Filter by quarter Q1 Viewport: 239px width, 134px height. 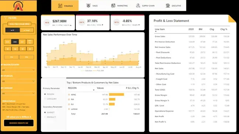tap(8, 49)
